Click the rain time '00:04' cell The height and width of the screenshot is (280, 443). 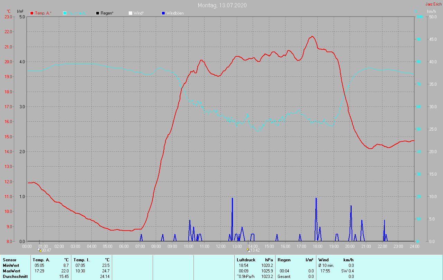tap(284, 271)
